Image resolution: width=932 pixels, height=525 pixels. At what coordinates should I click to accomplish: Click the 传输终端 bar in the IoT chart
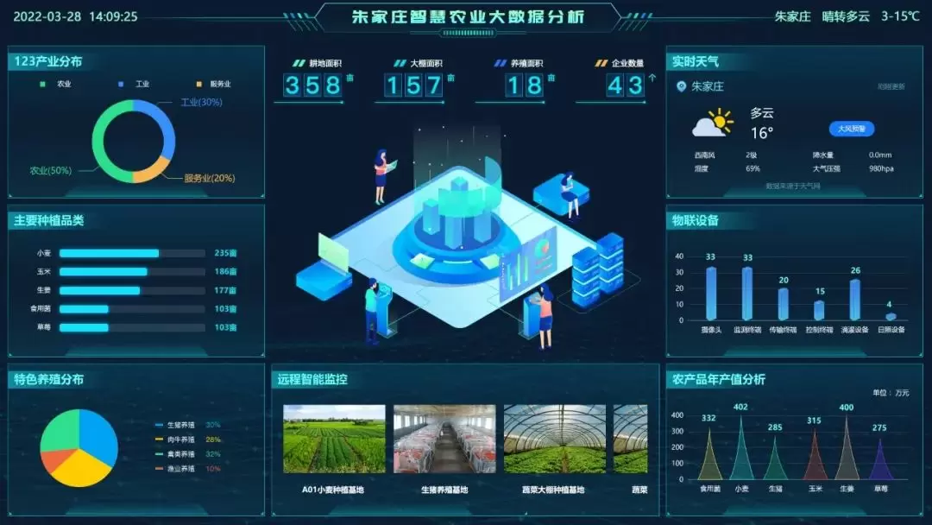(784, 305)
